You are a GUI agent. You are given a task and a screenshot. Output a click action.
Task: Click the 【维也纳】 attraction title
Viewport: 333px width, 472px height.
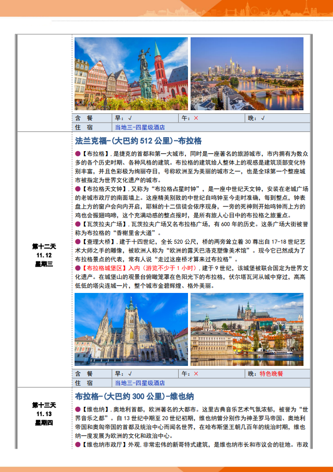[96, 409]
